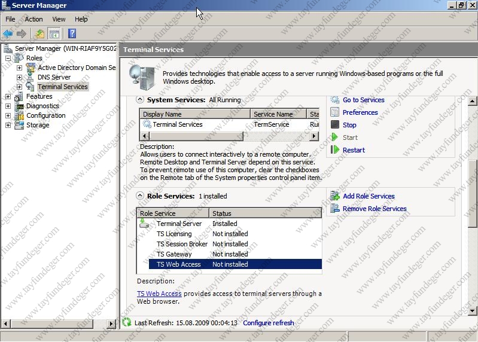Click the Forward arrow toolbar icon
The width and height of the screenshot is (478, 342).
(x=22, y=34)
